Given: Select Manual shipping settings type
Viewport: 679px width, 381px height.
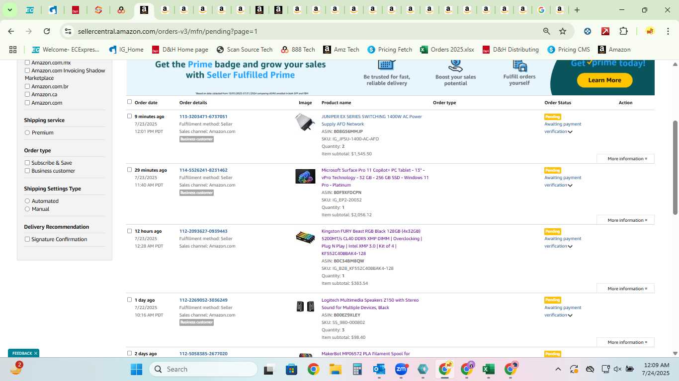Looking at the screenshot, I should (27, 209).
